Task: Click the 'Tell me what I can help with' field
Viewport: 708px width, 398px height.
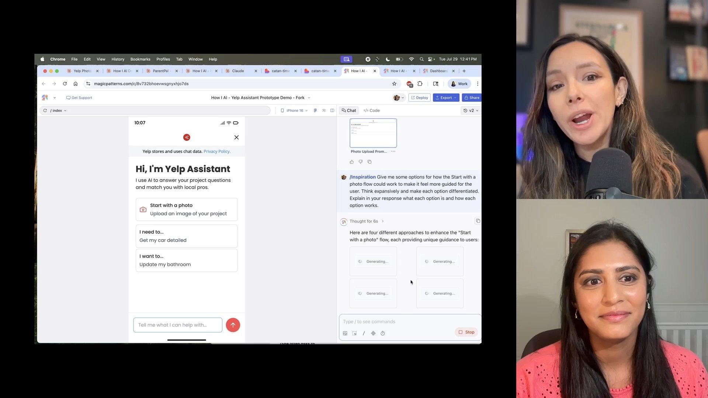Action: click(x=178, y=325)
